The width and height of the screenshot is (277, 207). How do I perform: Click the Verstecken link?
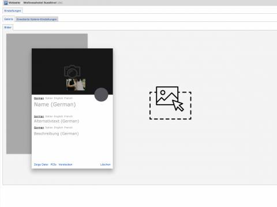coord(65,164)
